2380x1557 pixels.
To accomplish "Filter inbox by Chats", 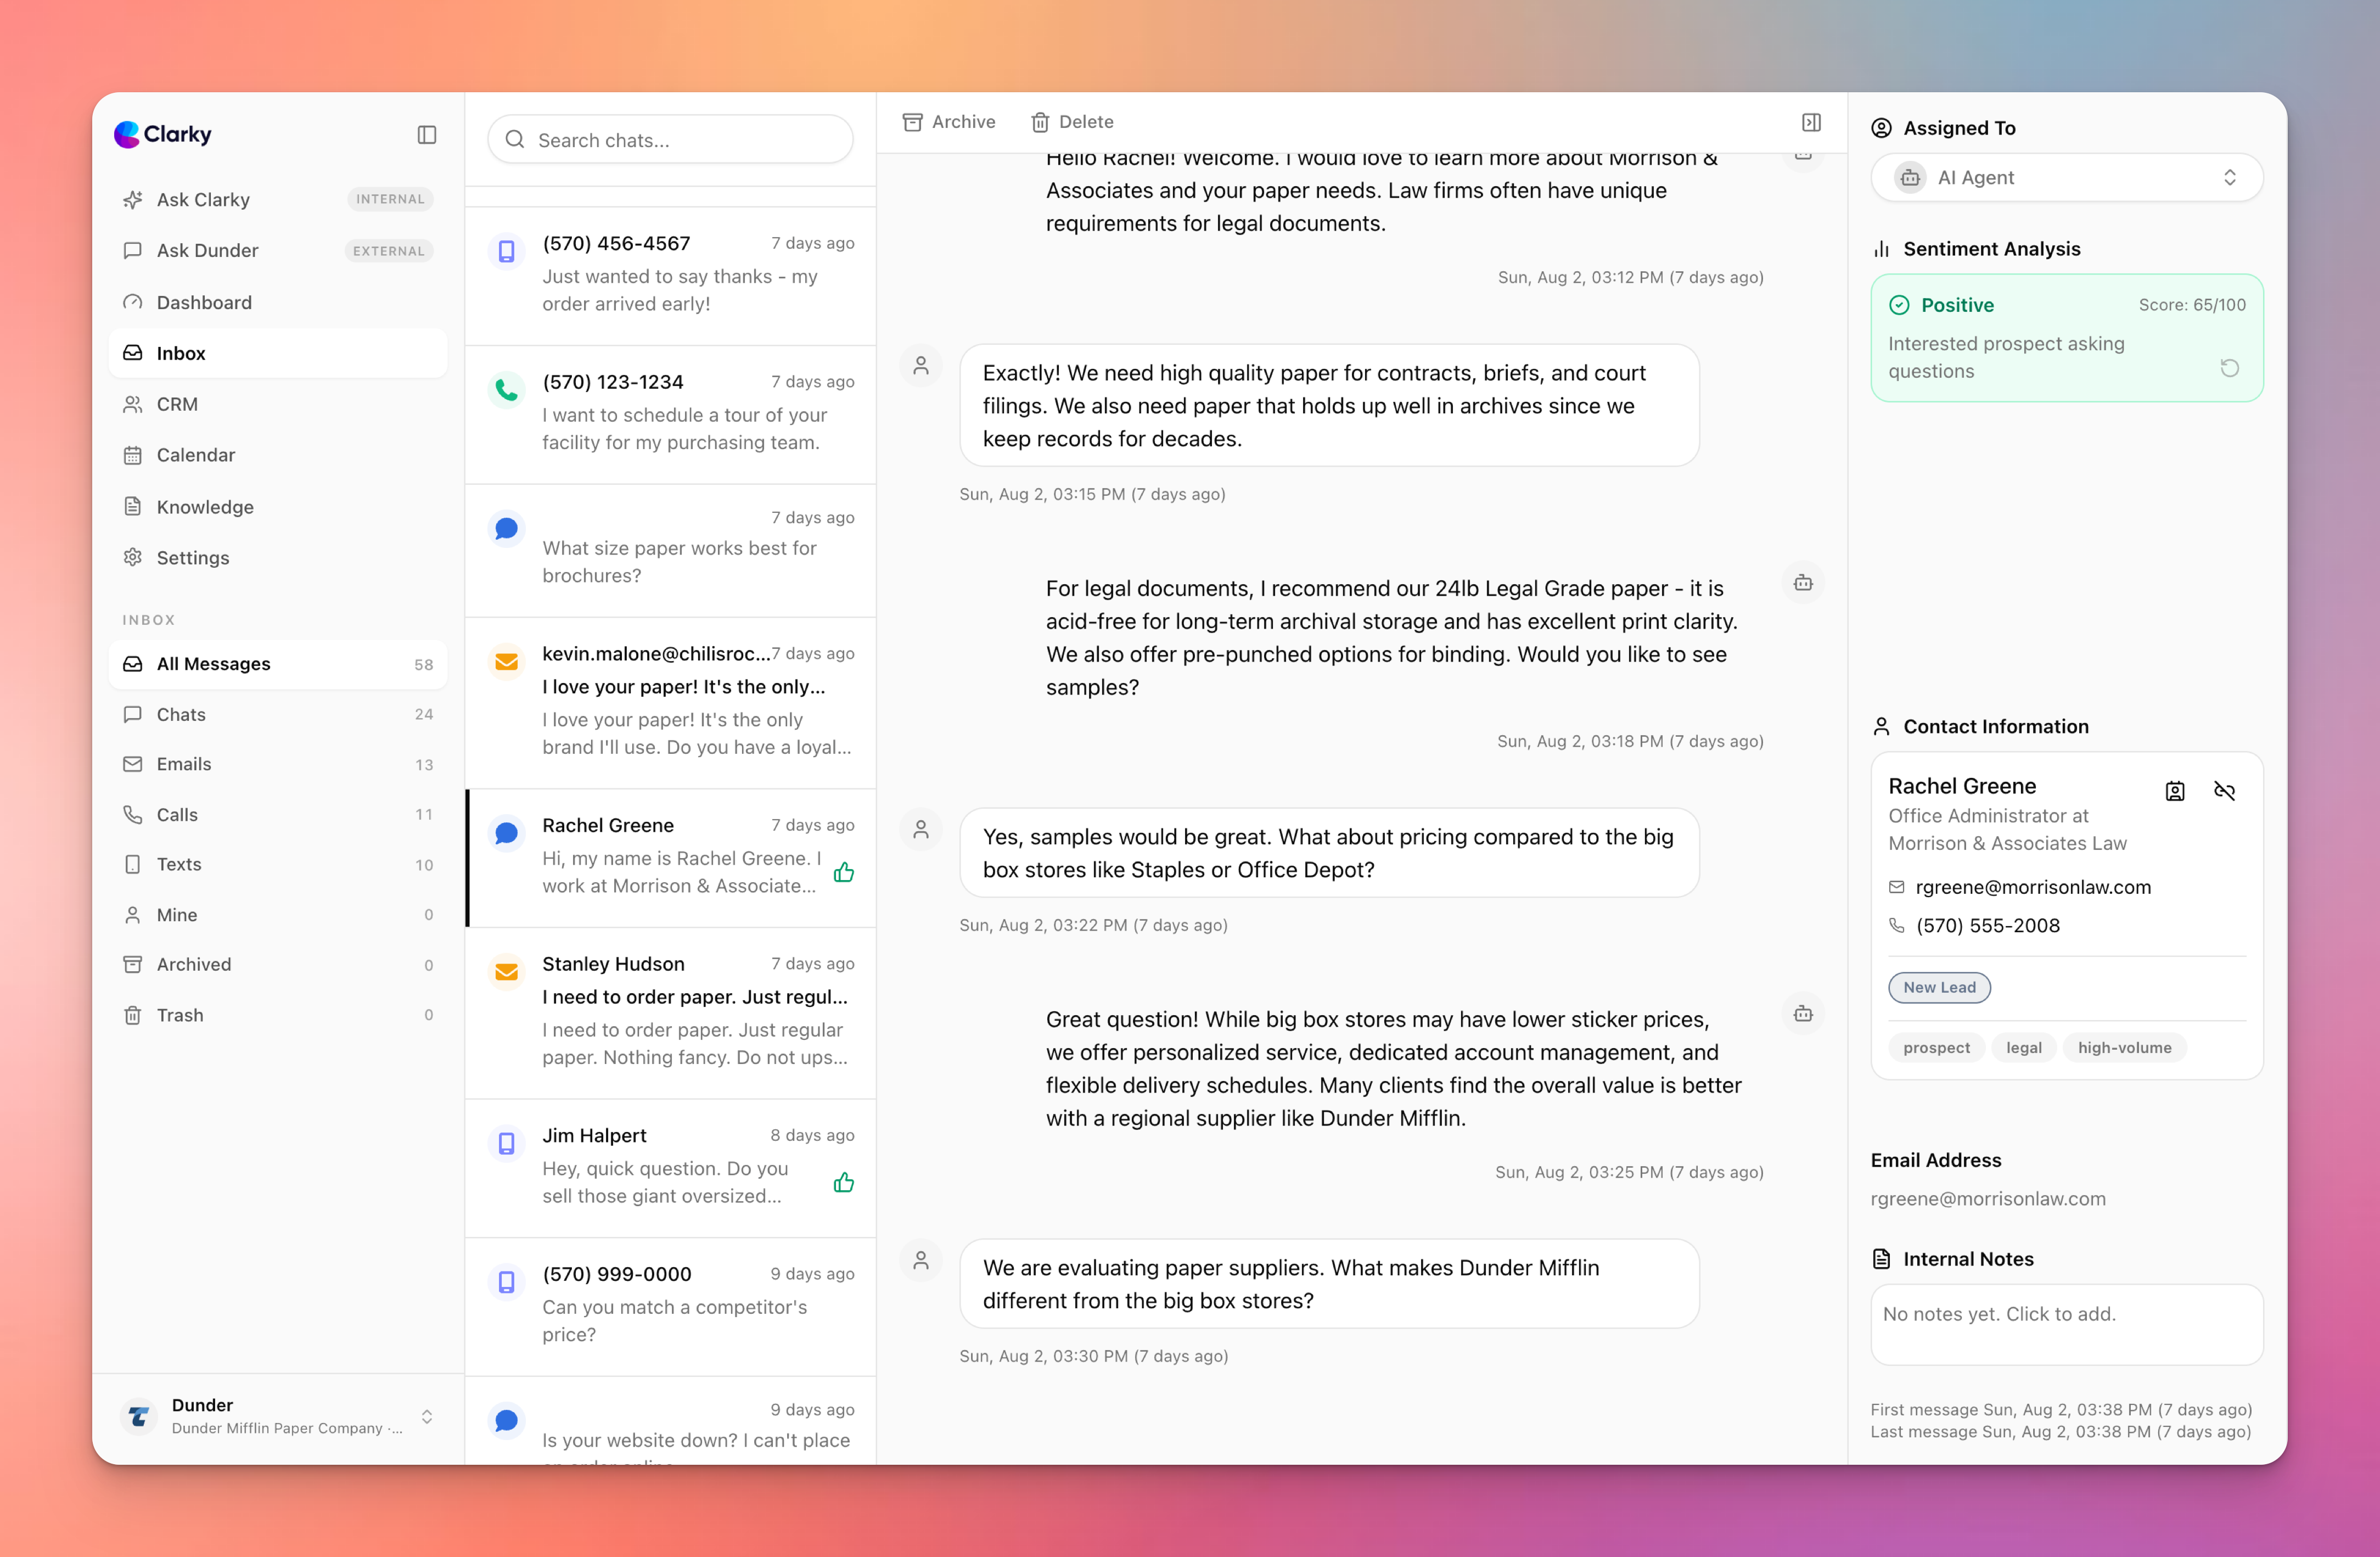I will pyautogui.click(x=278, y=714).
